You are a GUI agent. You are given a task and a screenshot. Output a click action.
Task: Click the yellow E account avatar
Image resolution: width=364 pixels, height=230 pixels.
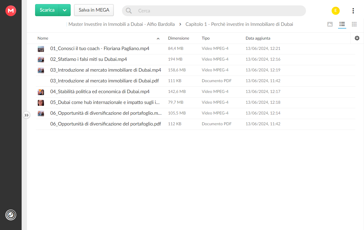[x=336, y=11]
